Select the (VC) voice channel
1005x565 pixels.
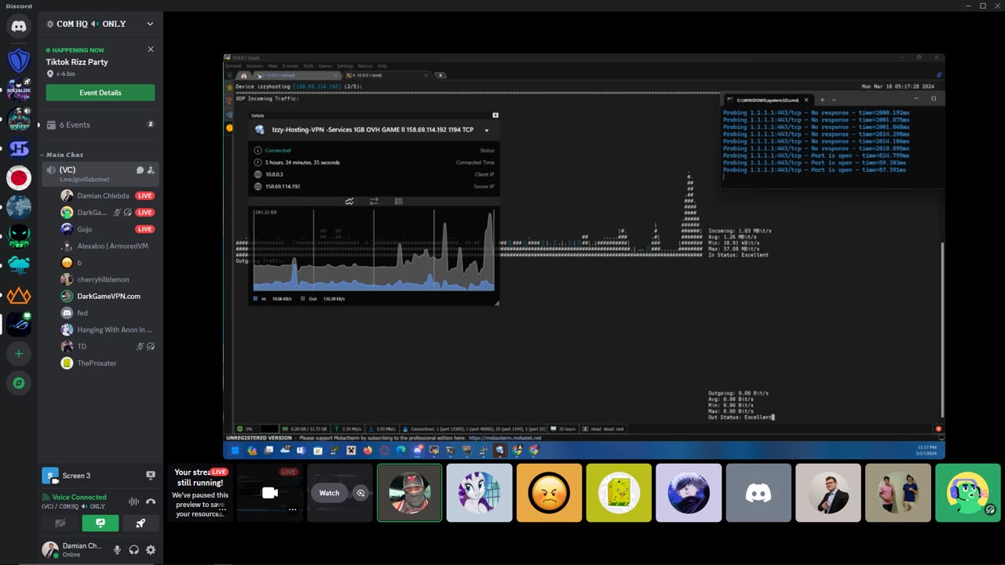point(100,173)
